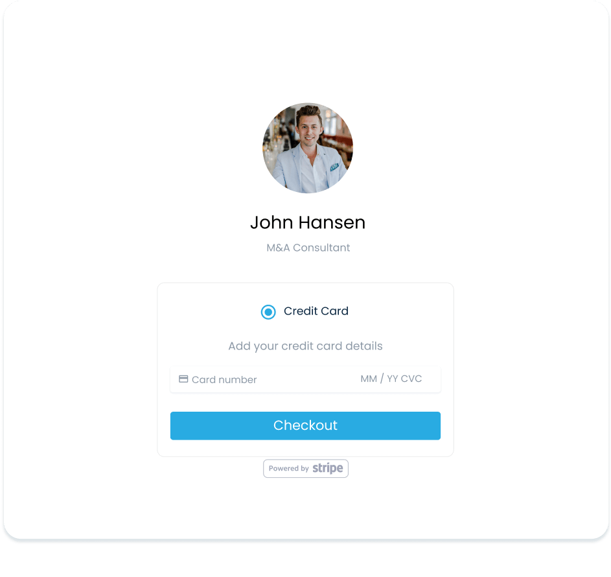Click the "Powered by" text in the badge
The width and height of the screenshot is (611, 577).
click(x=289, y=469)
